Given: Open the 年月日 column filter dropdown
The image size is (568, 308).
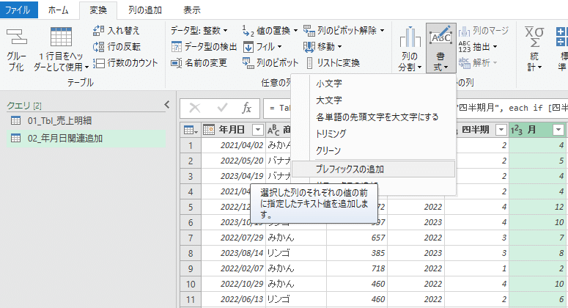Looking at the screenshot, I should 258,130.
